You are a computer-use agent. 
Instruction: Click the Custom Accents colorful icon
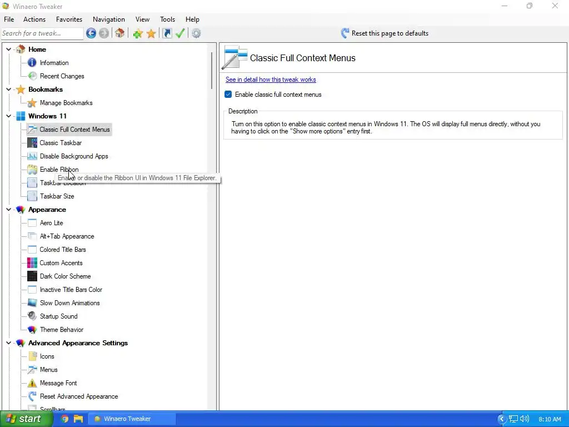(x=32, y=263)
